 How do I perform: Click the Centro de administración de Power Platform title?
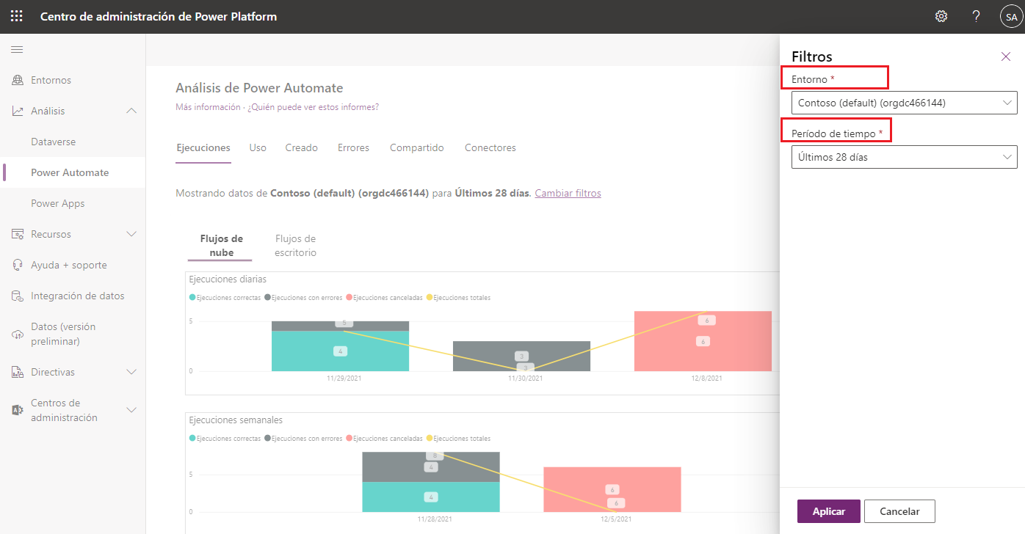click(159, 16)
